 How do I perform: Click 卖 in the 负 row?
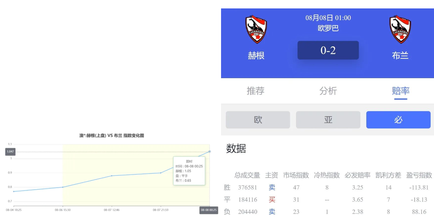(272, 212)
